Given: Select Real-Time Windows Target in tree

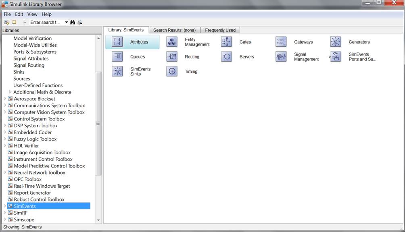Looking at the screenshot, I should pyautogui.click(x=42, y=186).
